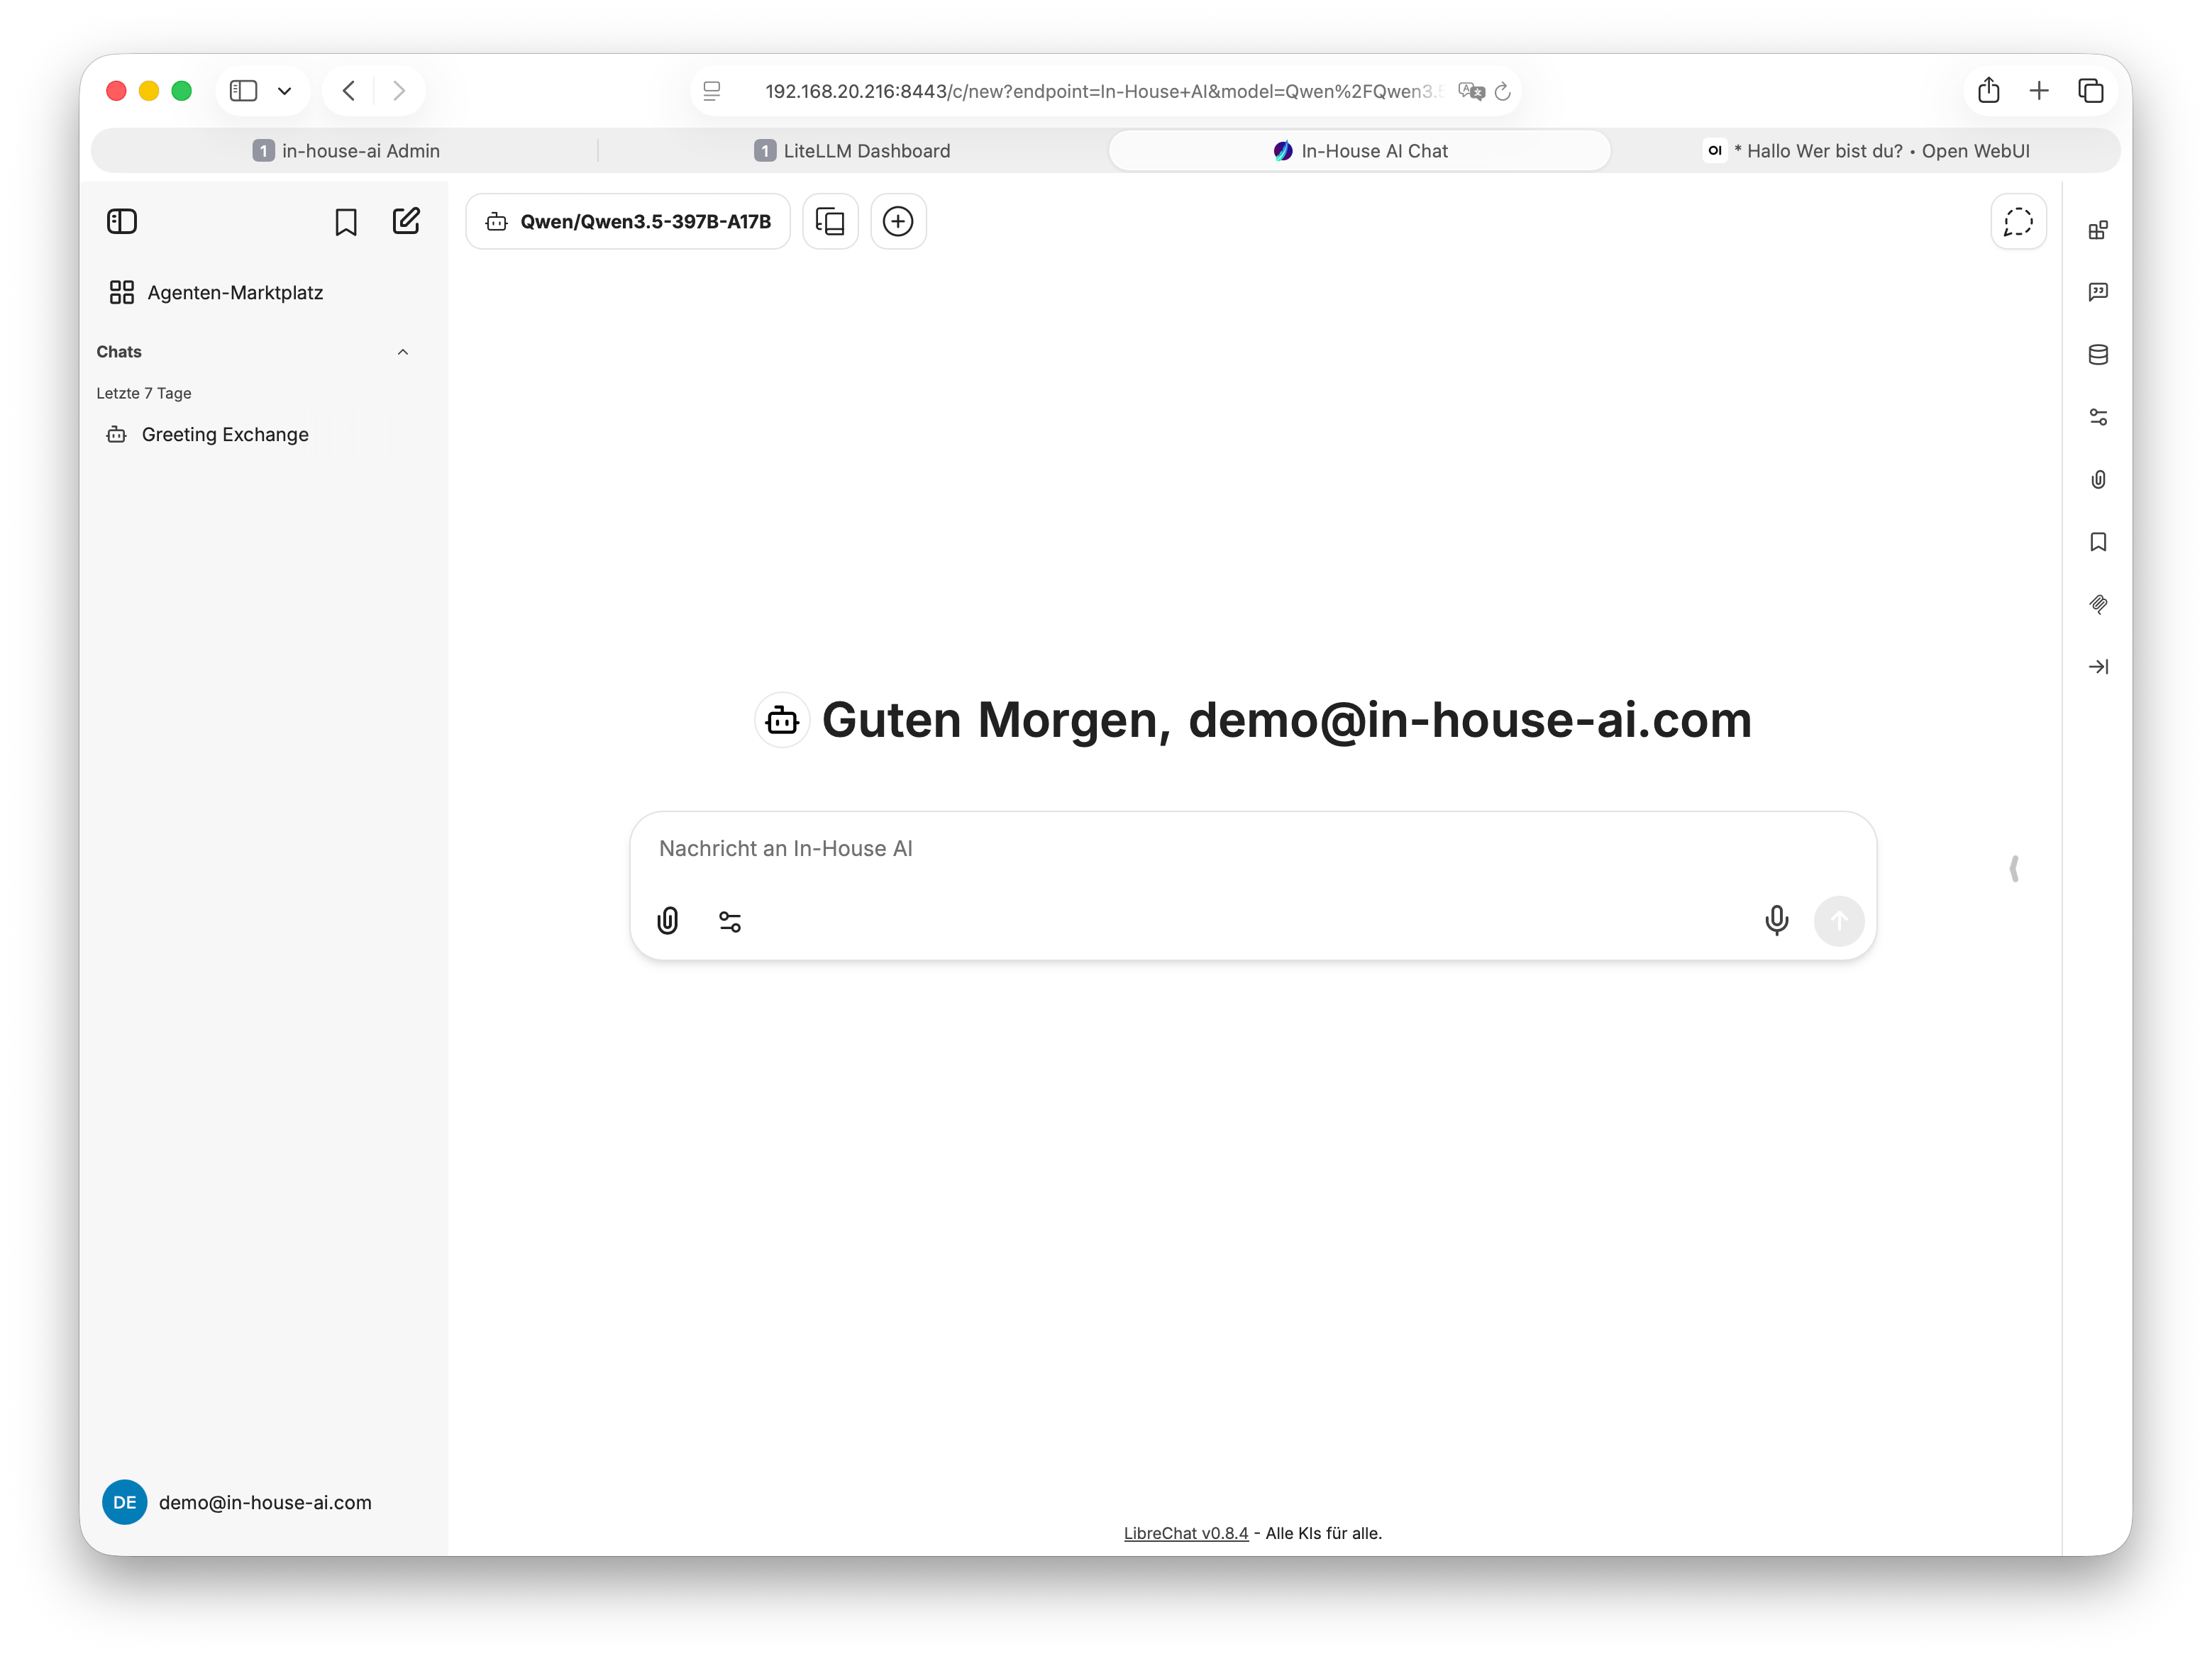This screenshot has height=1661, width=2212.
Task: Toggle the left sidebar panel icon
Action: point(121,221)
